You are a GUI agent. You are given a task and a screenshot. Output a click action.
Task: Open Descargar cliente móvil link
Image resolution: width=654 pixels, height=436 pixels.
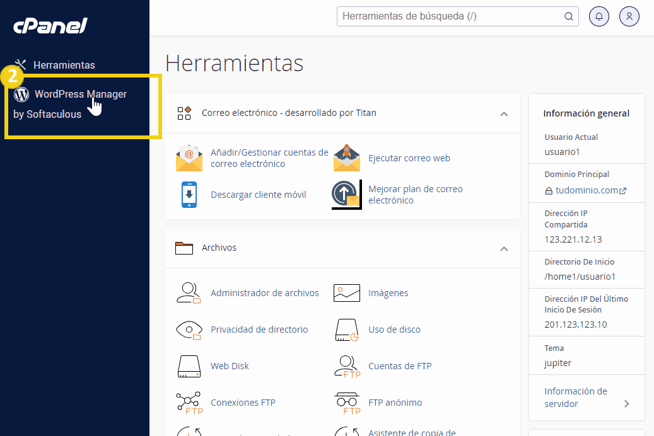point(258,195)
